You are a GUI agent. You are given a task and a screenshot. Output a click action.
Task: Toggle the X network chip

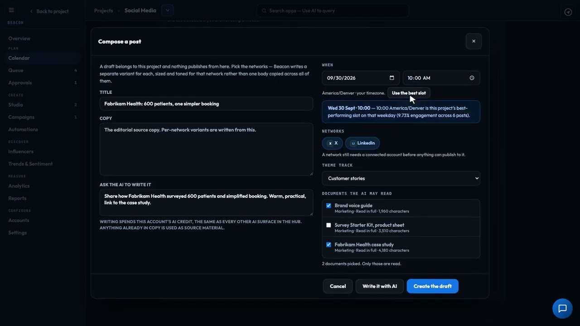333,143
